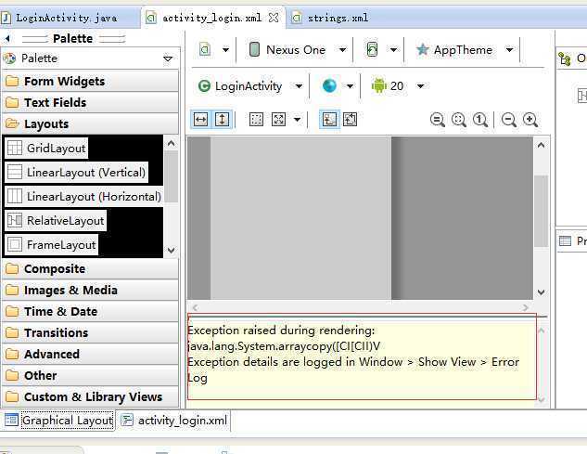Open the AppTheme dropdown arrow
Screen dimensions: 587x454
(509, 50)
